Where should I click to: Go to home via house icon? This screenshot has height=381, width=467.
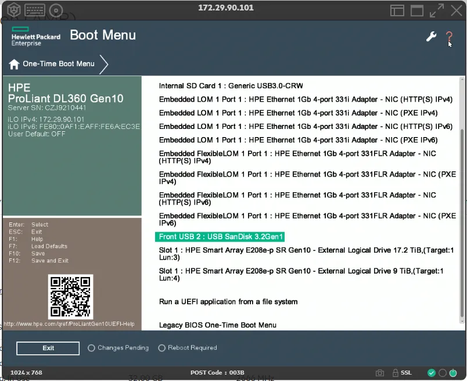(14, 64)
